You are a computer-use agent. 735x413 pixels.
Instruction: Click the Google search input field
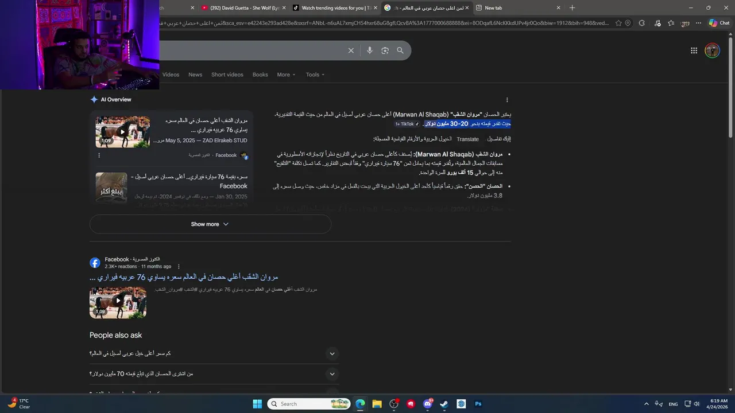click(x=253, y=50)
